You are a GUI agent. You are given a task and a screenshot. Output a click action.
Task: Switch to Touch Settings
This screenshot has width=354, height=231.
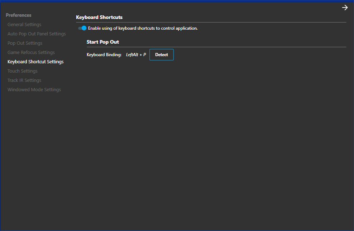click(x=23, y=71)
